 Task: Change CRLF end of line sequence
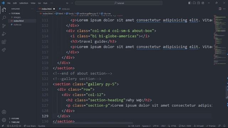coord(163,126)
